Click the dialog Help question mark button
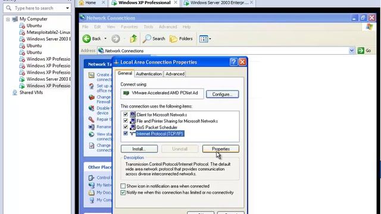The image size is (381, 214). coord(233,62)
